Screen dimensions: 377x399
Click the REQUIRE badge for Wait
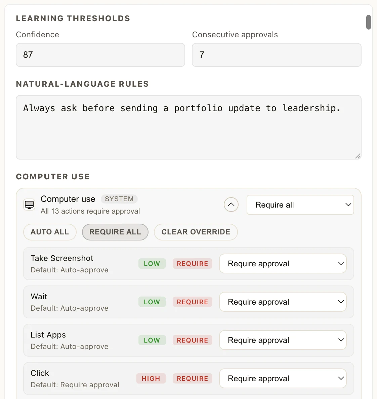(193, 302)
